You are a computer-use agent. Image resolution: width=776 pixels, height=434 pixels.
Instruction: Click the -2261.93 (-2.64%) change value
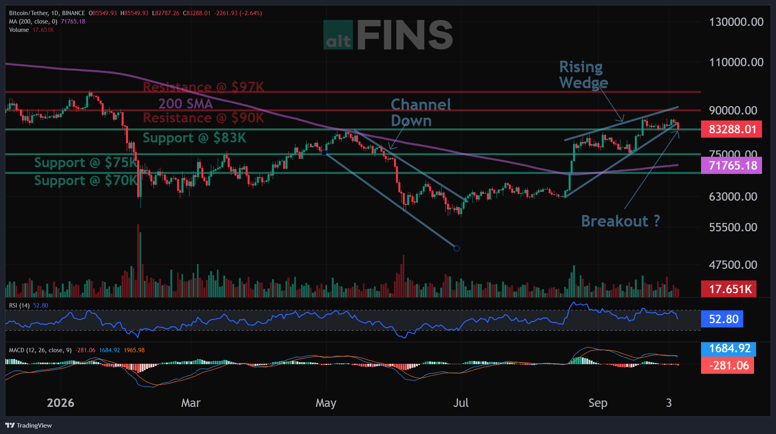(238, 13)
